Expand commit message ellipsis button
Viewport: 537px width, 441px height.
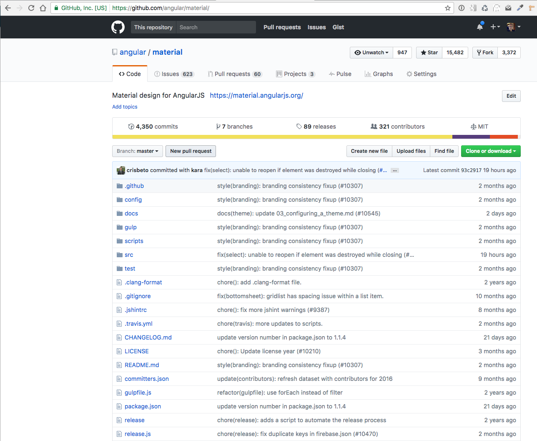pos(395,170)
